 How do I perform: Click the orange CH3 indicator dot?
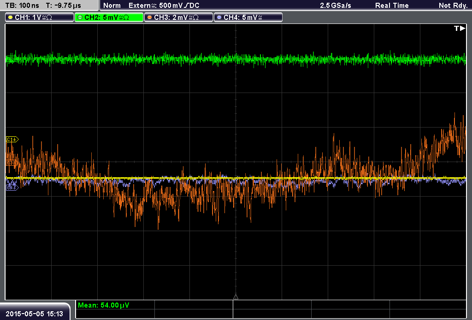tap(150, 17)
